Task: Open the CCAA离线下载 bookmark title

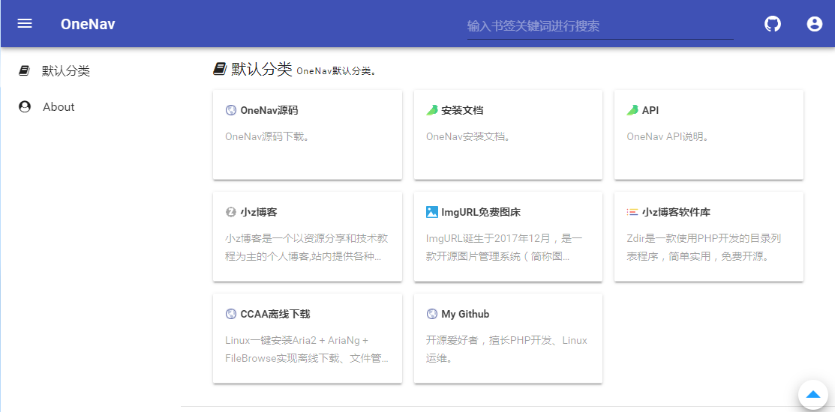Action: [x=275, y=314]
